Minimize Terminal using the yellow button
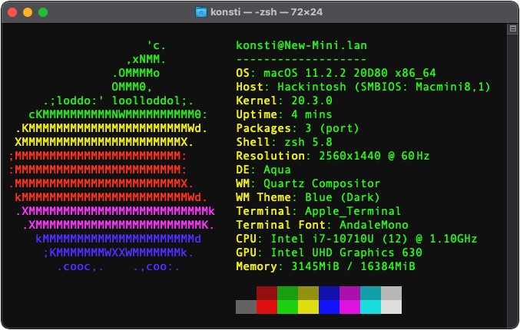The height and width of the screenshot is (330, 520). (28, 12)
